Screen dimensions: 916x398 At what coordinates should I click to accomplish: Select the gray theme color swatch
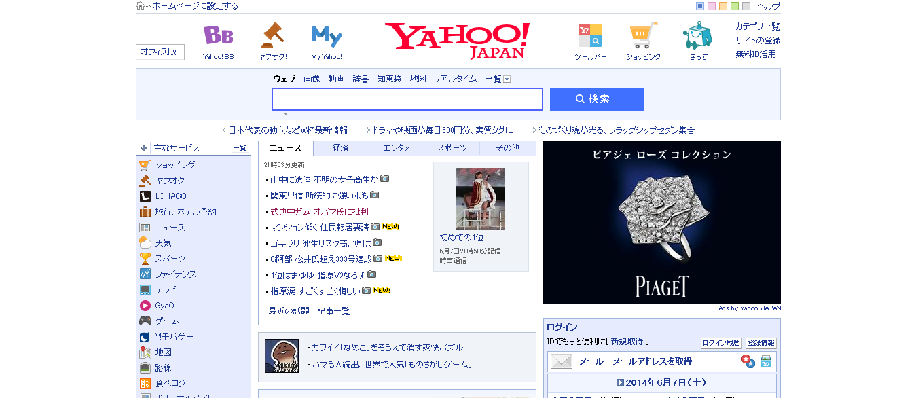pyautogui.click(x=746, y=6)
